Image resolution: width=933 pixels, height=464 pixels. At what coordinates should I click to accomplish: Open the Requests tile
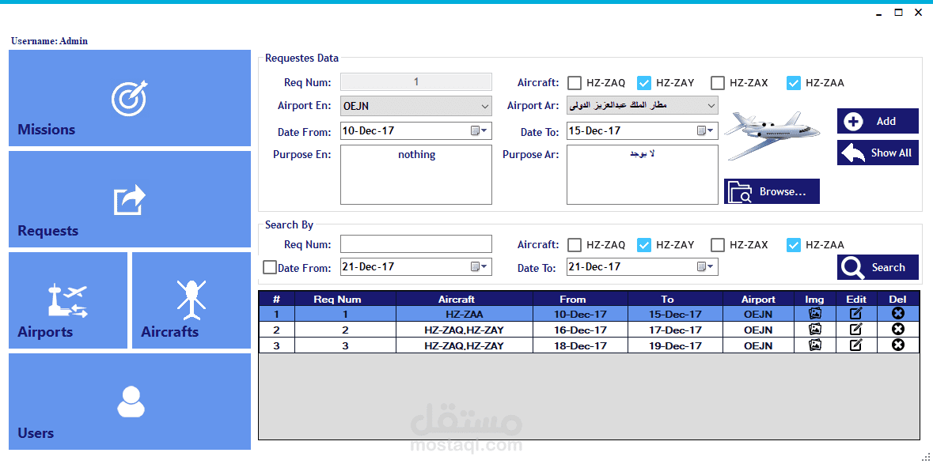(x=130, y=199)
